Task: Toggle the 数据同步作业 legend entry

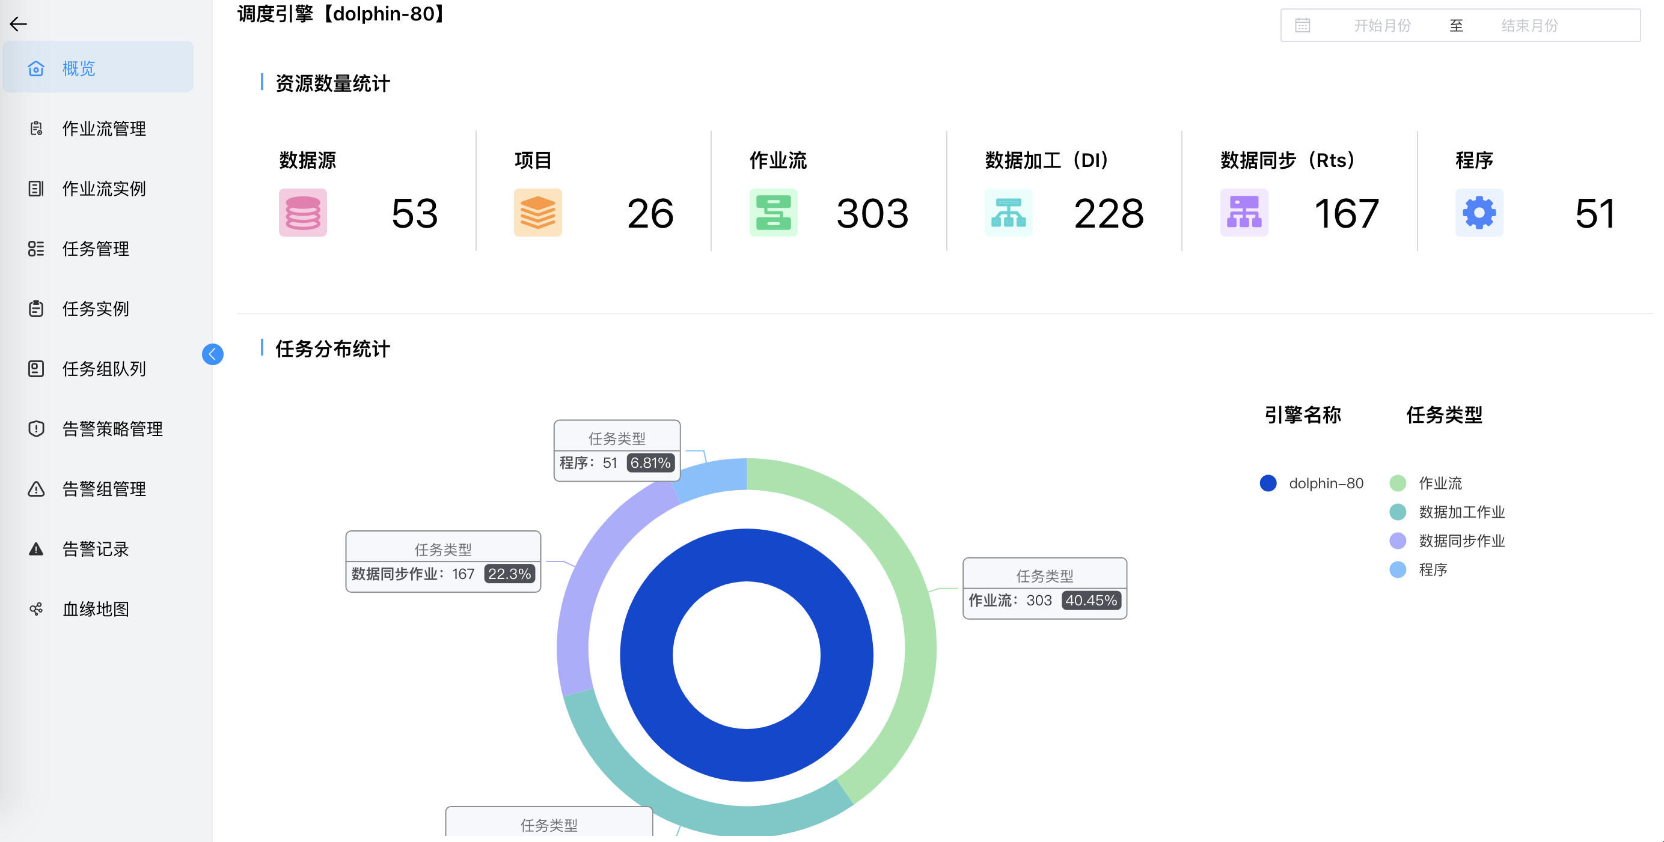Action: pos(1447,541)
